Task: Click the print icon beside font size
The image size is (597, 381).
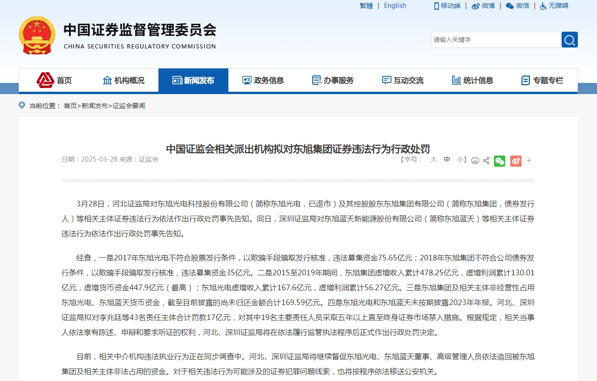Action: tap(475, 161)
